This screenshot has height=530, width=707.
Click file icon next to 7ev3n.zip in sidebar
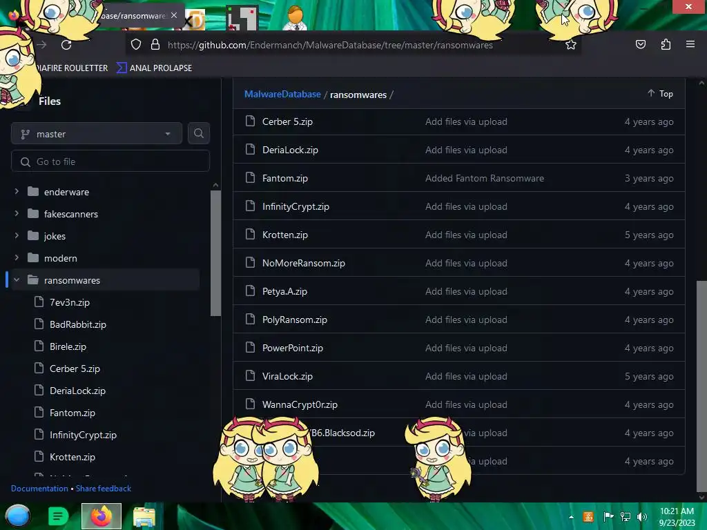click(x=39, y=302)
